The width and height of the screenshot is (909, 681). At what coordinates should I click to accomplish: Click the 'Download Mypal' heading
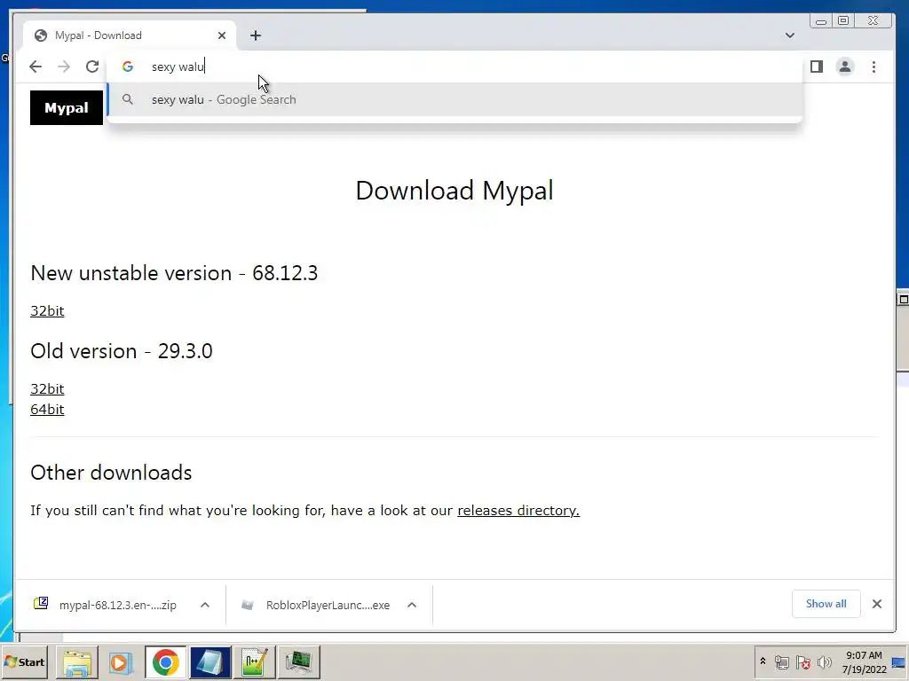(454, 191)
